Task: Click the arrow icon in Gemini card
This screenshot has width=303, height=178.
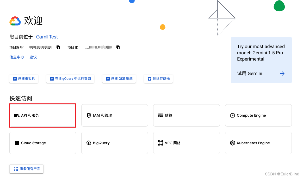Action: (282, 74)
